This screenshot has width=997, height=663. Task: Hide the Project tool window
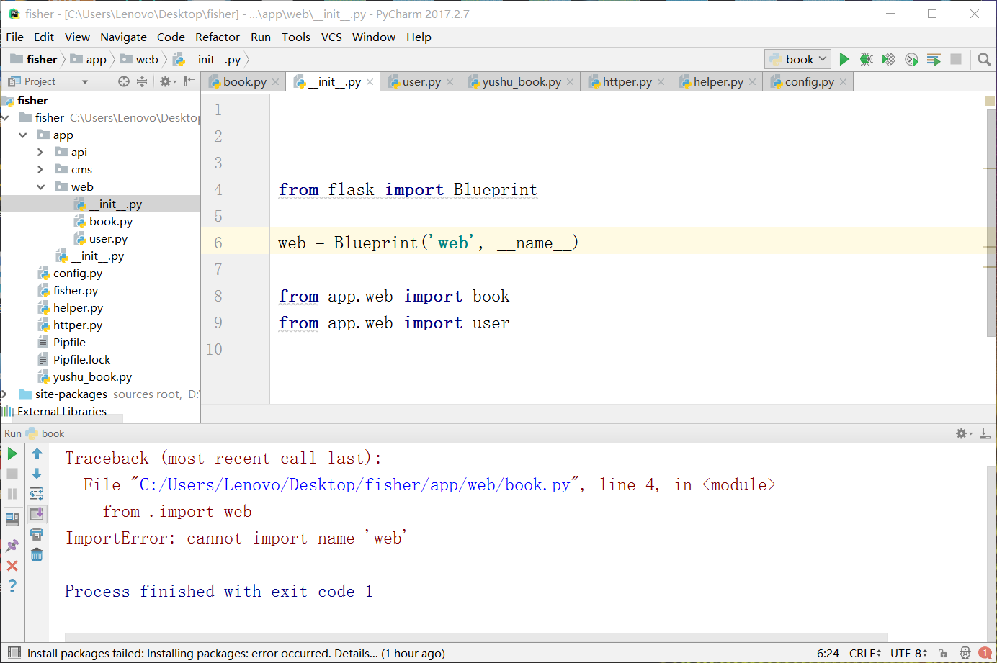[189, 81]
